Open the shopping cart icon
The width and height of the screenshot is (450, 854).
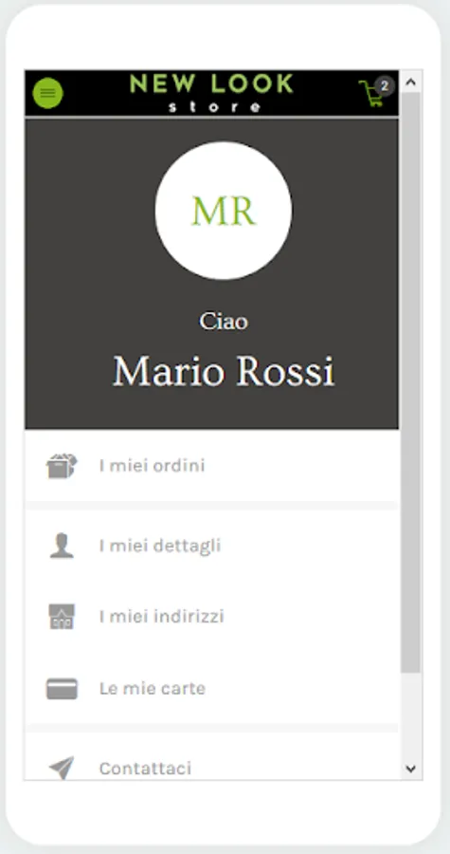[x=370, y=94]
